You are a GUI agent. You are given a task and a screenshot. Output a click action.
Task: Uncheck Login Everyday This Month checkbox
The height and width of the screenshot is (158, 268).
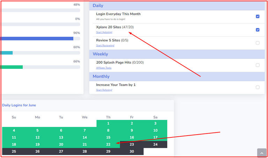click(258, 16)
